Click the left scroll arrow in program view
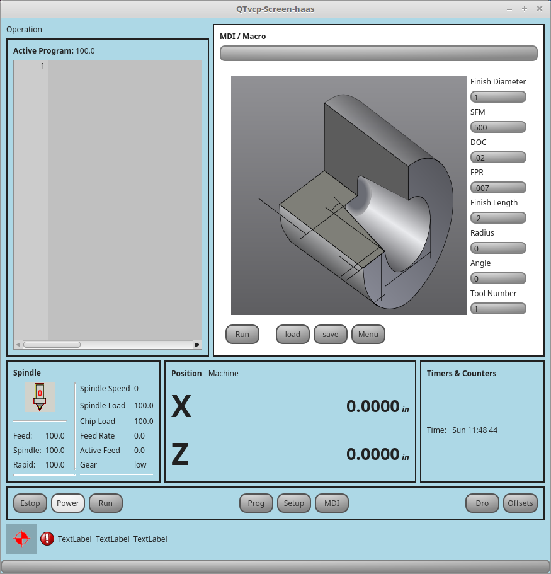 (x=18, y=345)
